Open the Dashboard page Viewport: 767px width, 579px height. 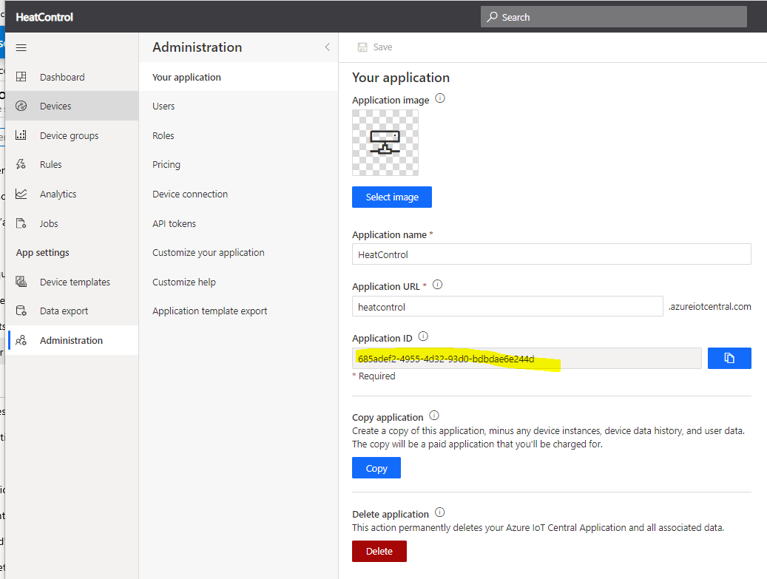[x=72, y=77]
